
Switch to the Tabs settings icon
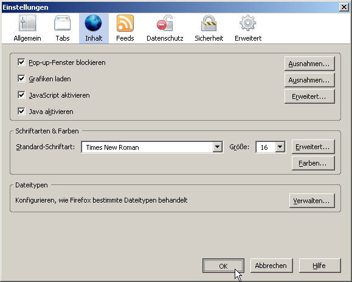click(x=63, y=23)
